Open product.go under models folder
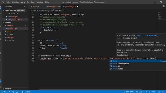 tap(12, 28)
